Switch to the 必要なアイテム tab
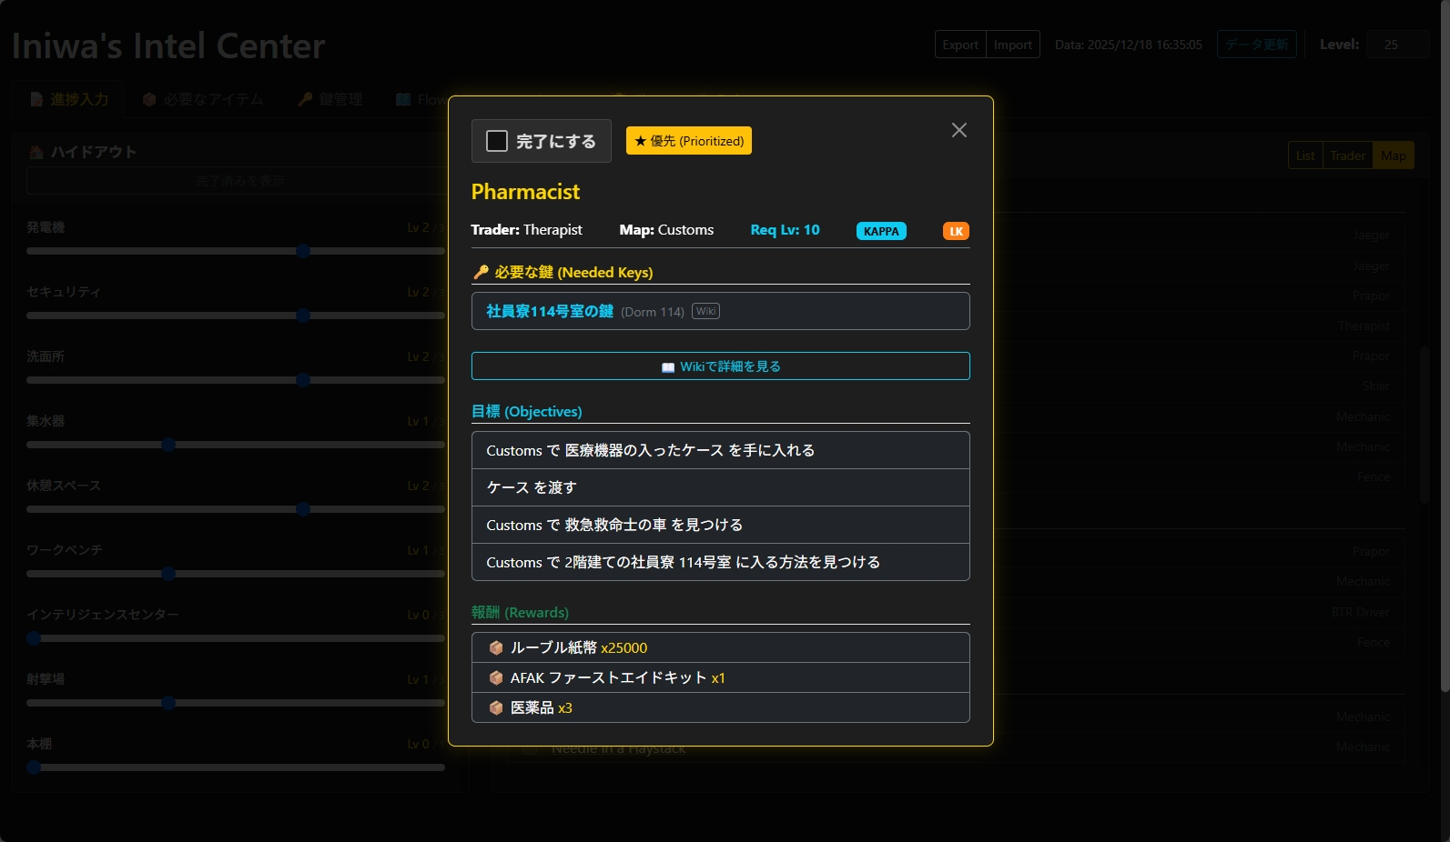 click(x=203, y=99)
